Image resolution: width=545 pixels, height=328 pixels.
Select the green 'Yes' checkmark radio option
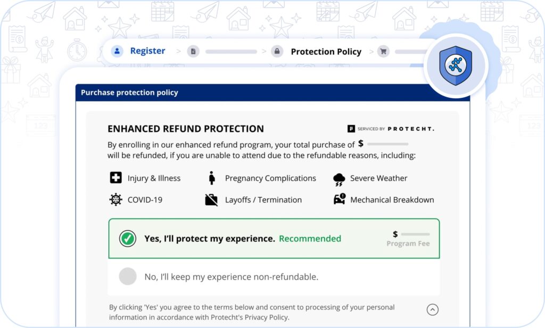pyautogui.click(x=127, y=239)
